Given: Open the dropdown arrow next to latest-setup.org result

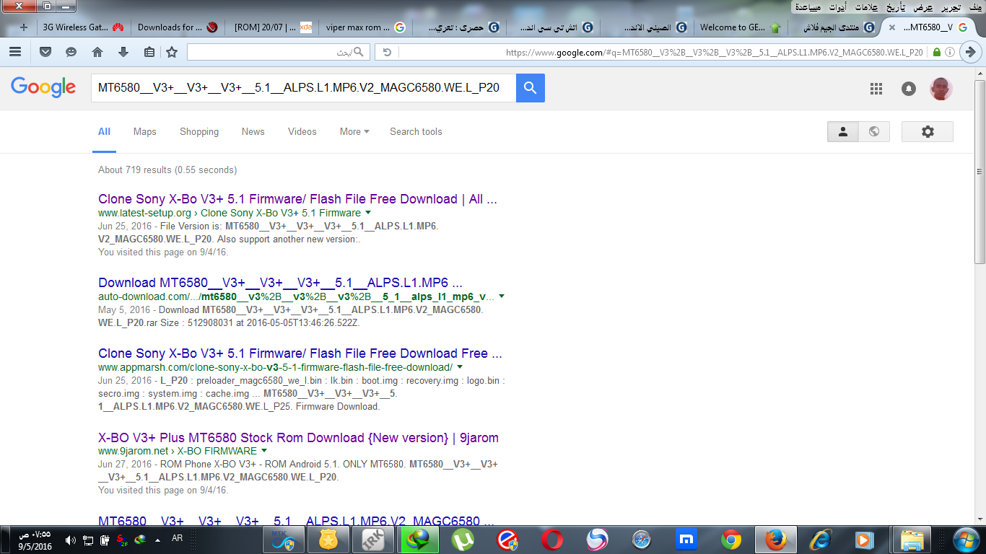Looking at the screenshot, I should coord(368,213).
